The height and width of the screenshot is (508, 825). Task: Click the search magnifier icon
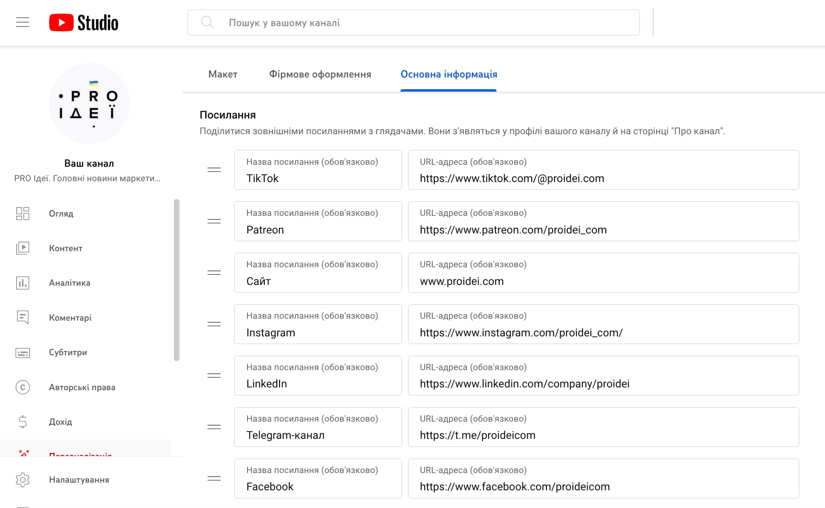207,23
